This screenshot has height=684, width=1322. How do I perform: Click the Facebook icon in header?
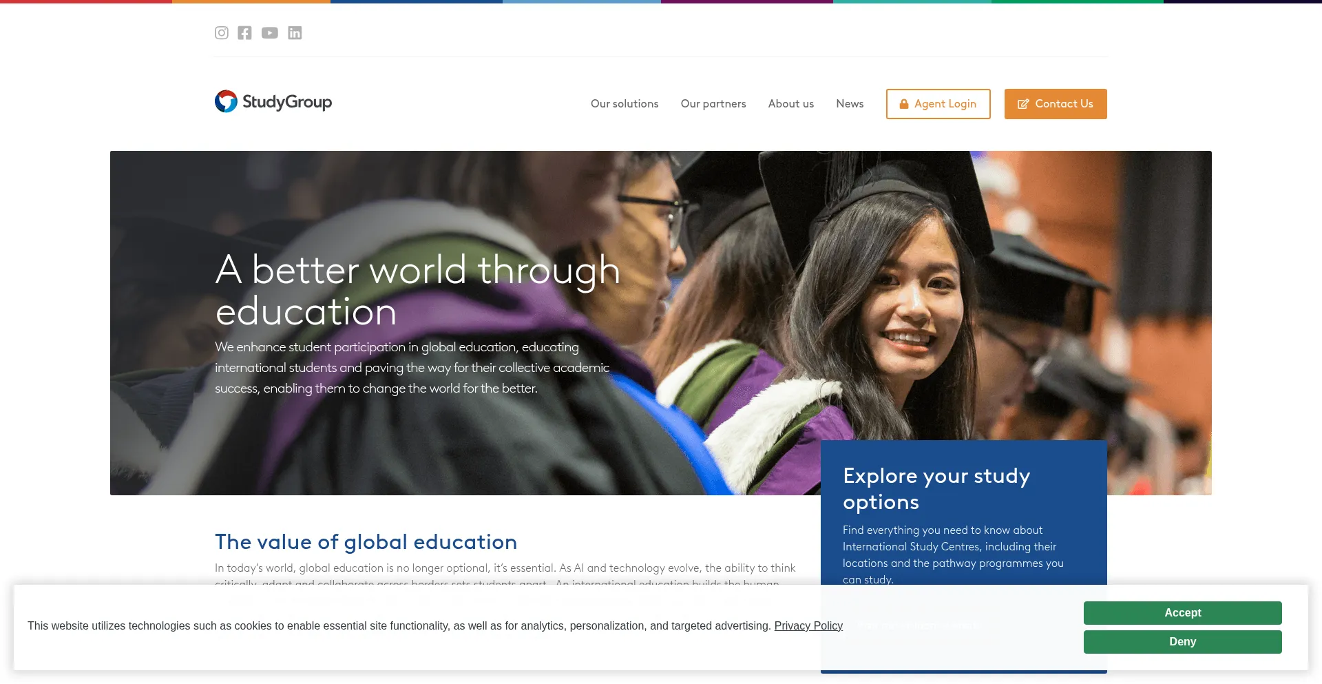[x=244, y=33]
